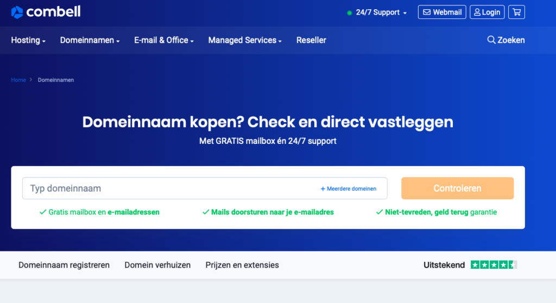This screenshot has height=303, width=556.
Task: Click the Trustpilot star rating
Action: [494, 264]
